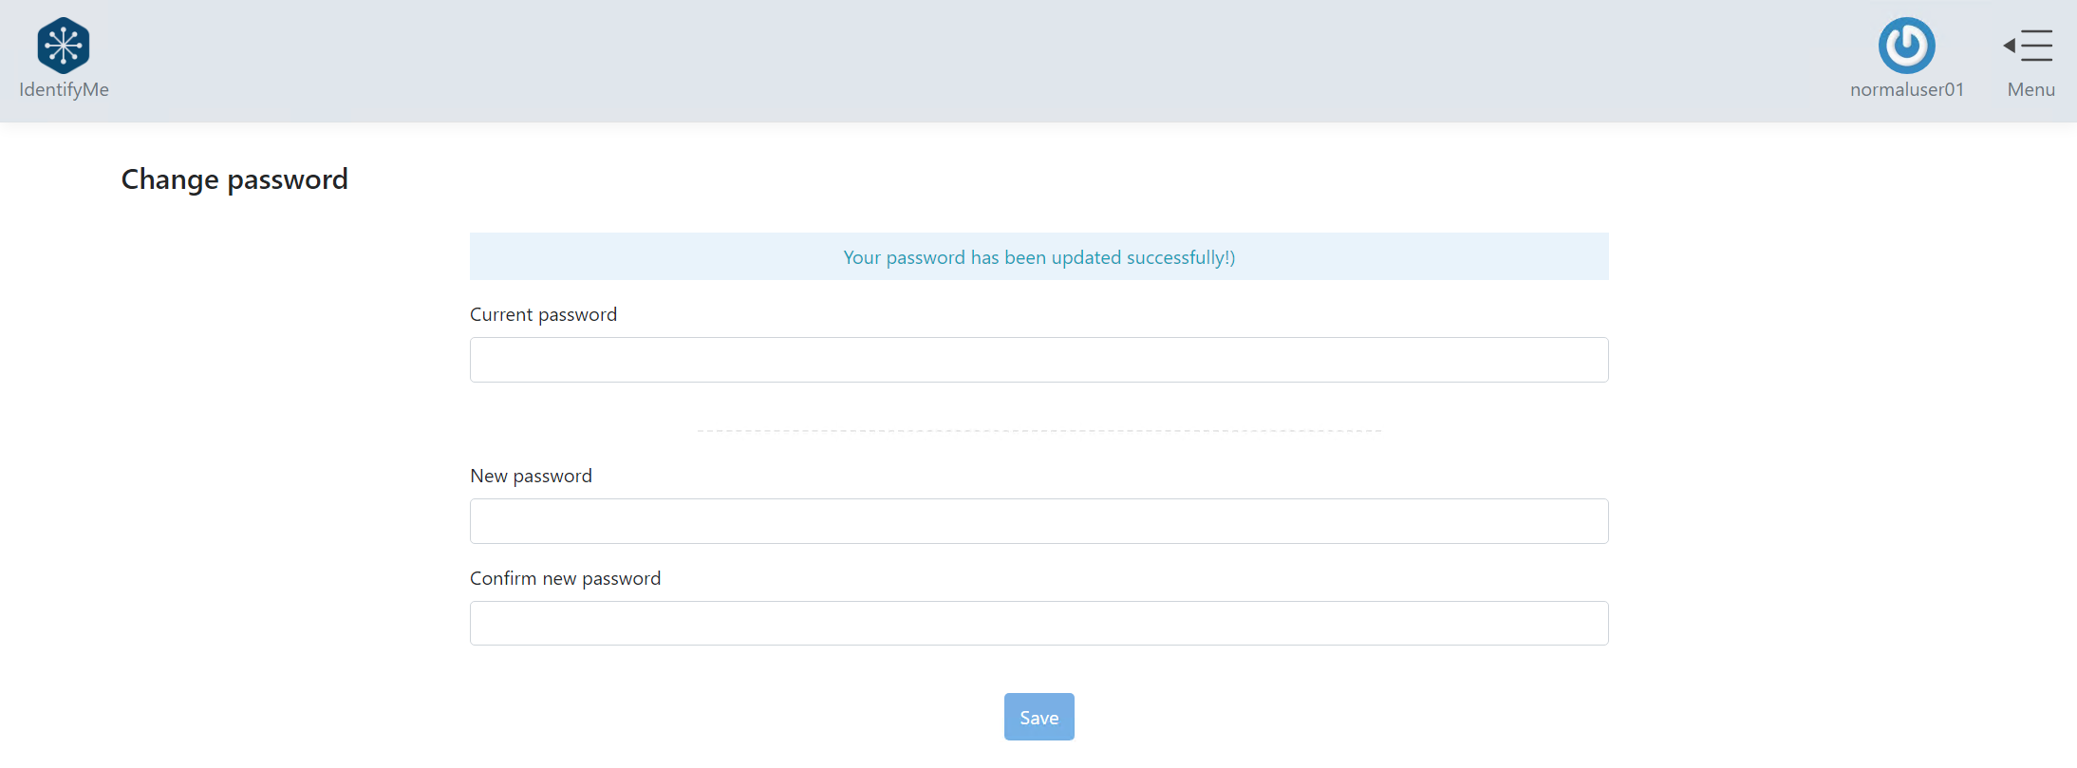
Task: Focus the New password input field
Action: tap(1038, 521)
